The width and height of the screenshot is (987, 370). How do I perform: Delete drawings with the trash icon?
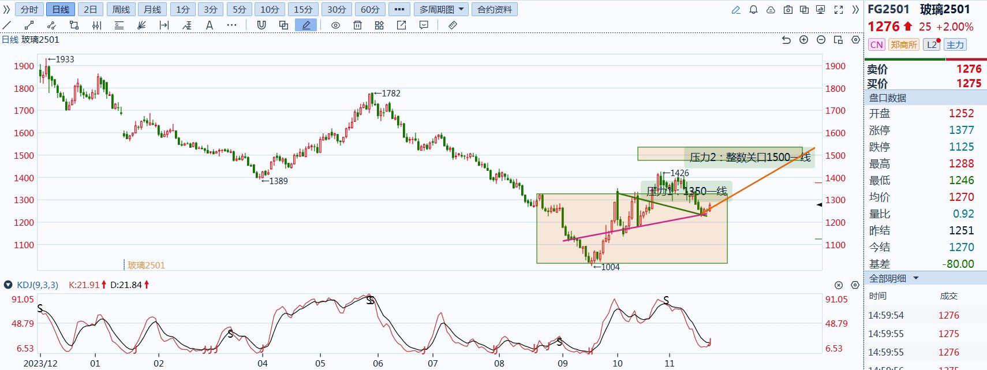[x=357, y=25]
